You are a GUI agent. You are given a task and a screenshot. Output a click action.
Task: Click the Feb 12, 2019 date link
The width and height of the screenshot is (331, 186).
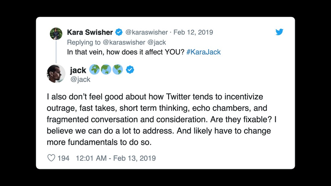(193, 32)
